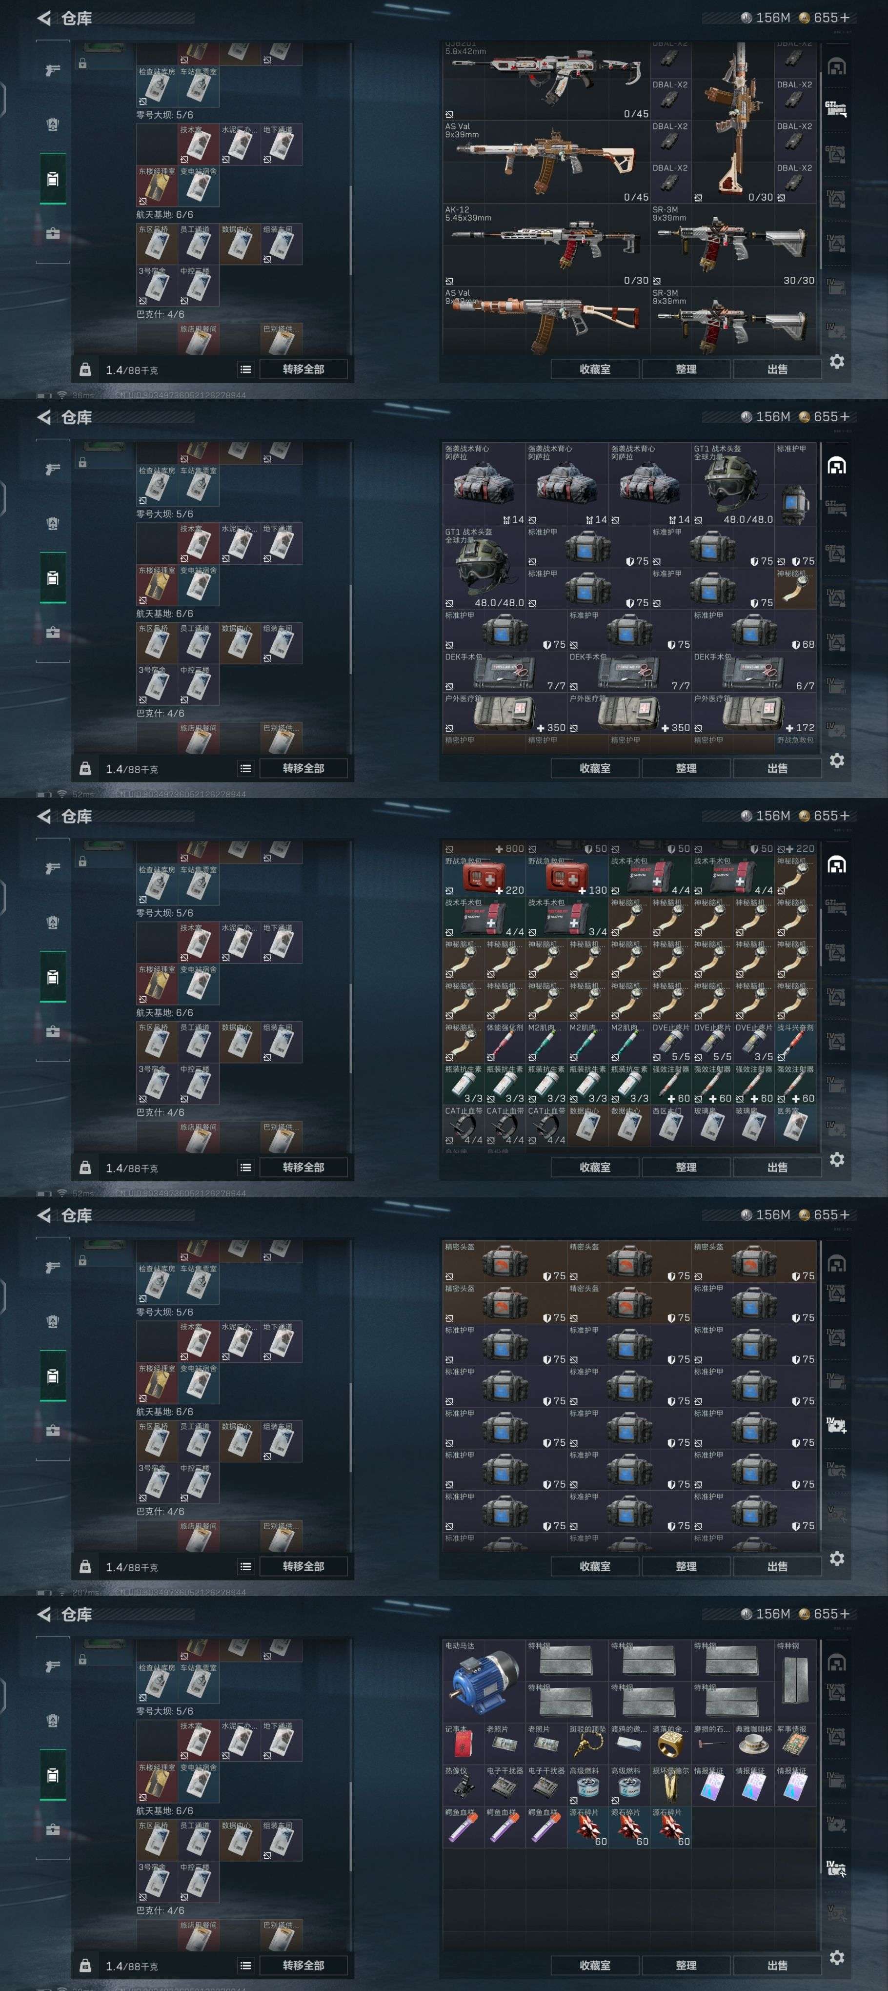
Task: Select the AK-12 5.45x39mm rifle
Action: (546, 245)
